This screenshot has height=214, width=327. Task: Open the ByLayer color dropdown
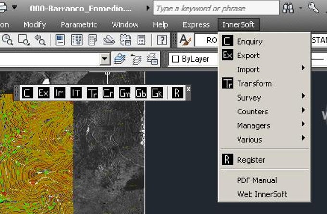194,59
